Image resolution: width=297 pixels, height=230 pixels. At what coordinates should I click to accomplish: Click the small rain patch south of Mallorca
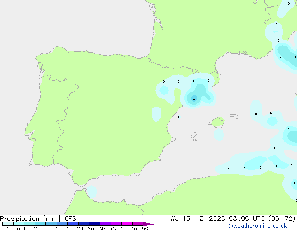point(219,135)
